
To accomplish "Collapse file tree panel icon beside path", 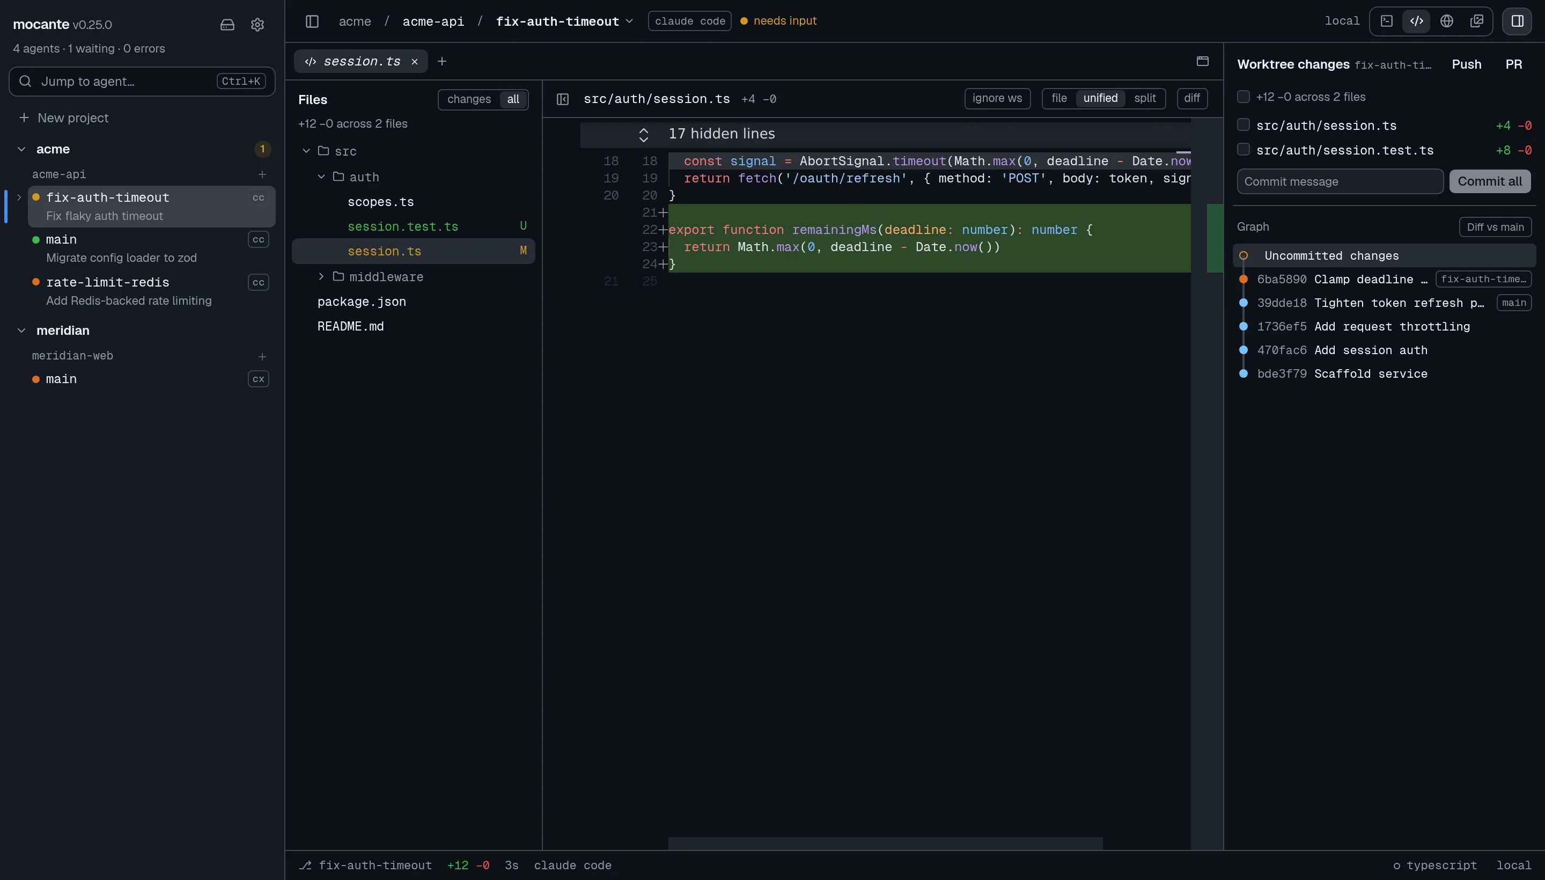I will coord(563,99).
